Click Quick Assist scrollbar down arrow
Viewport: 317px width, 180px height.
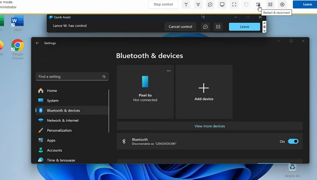pyautogui.click(x=264, y=31)
